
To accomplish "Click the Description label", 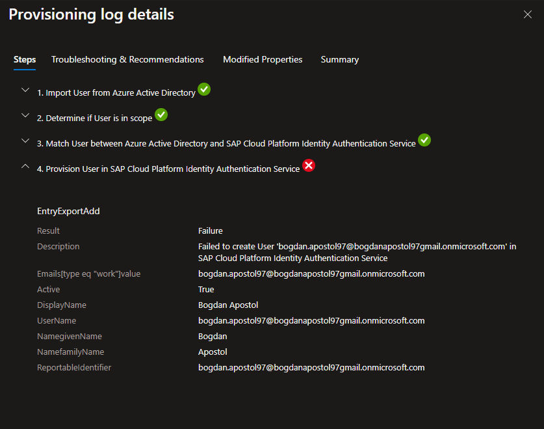I will 58,246.
